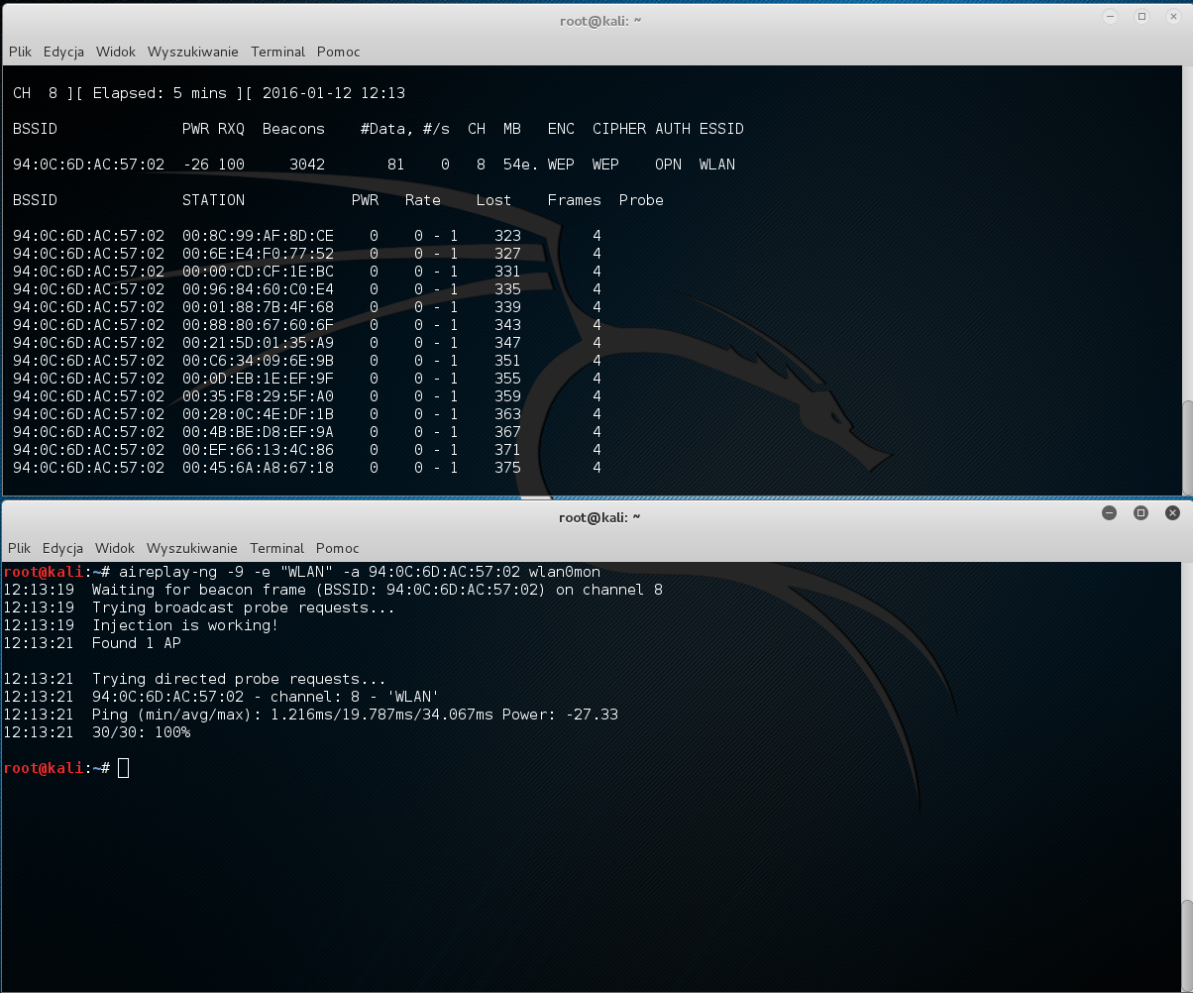This screenshot has width=1193, height=993.
Task: Click the STATION column header
Action: point(213,200)
